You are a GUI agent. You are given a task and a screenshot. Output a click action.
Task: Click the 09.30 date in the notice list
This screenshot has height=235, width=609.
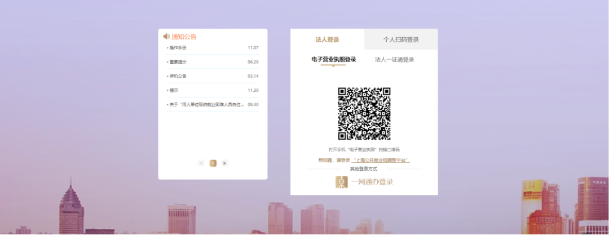tap(253, 104)
